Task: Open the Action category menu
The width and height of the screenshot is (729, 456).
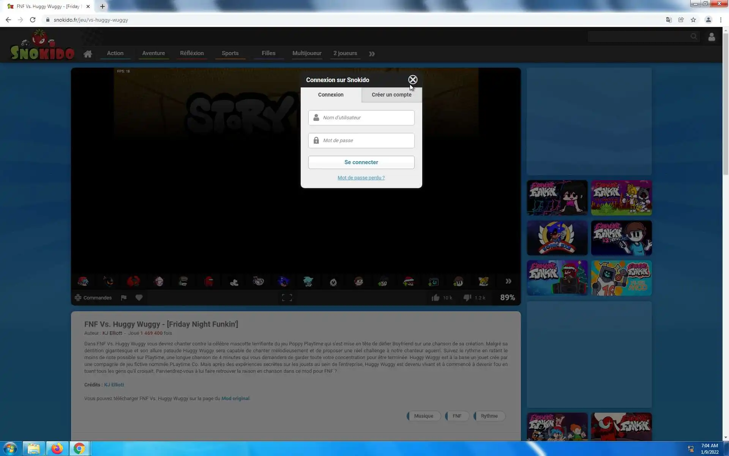Action: tap(115, 53)
